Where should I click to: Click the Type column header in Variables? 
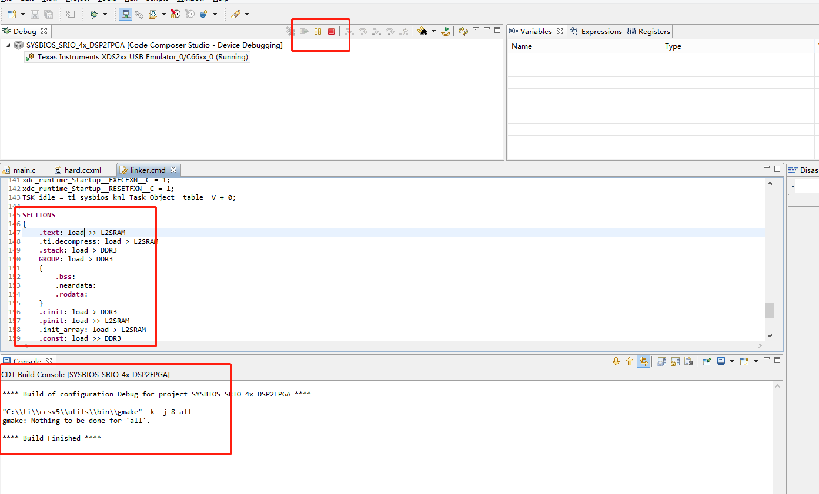[738, 46]
